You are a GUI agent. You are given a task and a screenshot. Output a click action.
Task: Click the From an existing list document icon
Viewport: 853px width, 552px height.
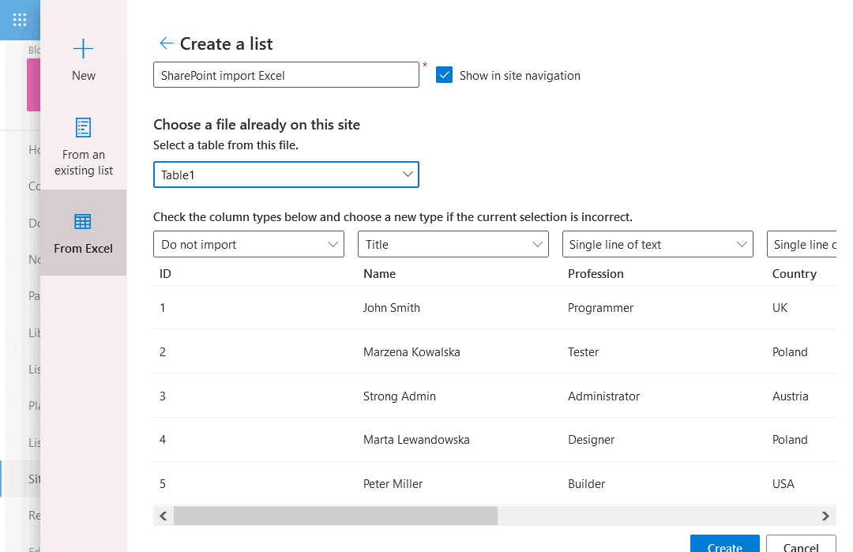82,127
